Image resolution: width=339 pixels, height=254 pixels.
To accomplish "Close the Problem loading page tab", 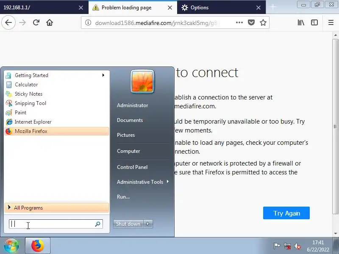I will pyautogui.click(x=170, y=8).
